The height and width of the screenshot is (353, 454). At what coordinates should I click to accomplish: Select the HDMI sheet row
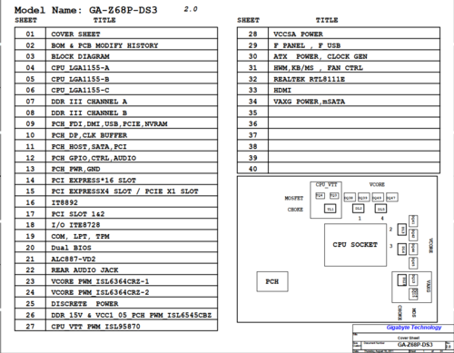click(x=339, y=90)
